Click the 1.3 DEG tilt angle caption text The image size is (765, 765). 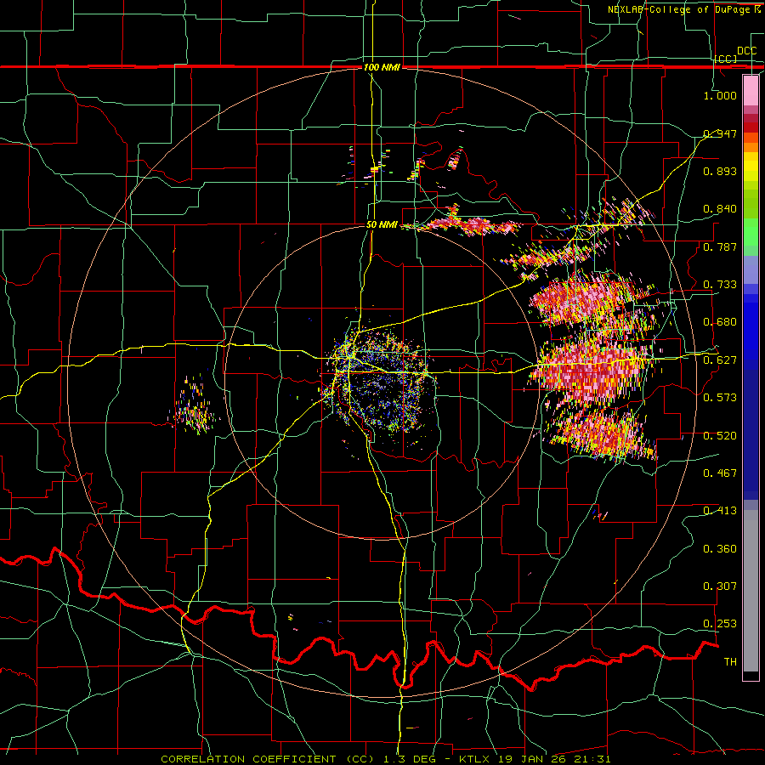408,759
